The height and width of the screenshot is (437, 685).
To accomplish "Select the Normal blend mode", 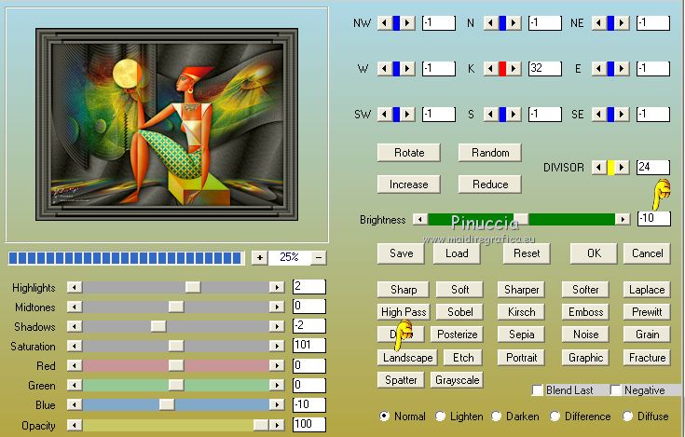I will tap(384, 417).
